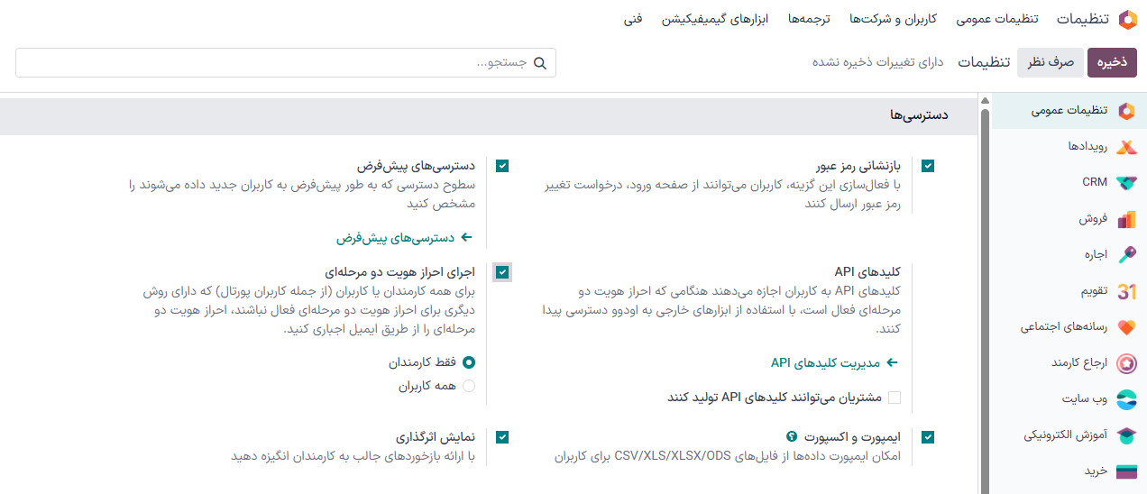Select the همه کاربران radio option
Viewport: 1147px width, 494px height.
(x=469, y=386)
